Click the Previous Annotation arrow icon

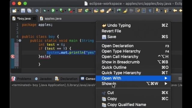click(x=166, y=11)
